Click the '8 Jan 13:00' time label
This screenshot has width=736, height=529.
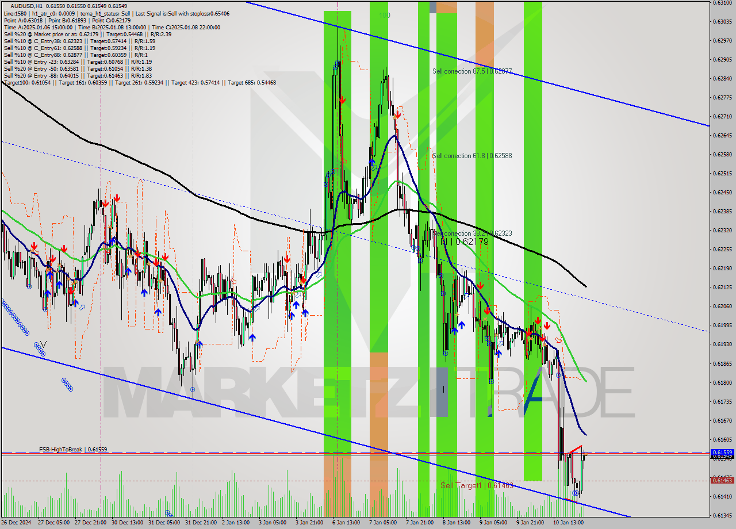coord(457,523)
